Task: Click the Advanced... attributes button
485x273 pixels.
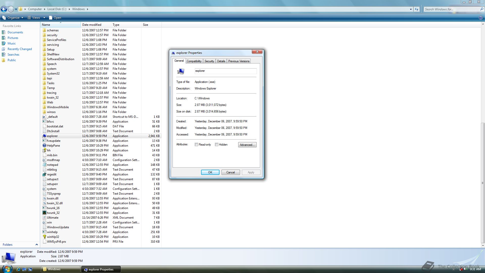Action: click(247, 145)
